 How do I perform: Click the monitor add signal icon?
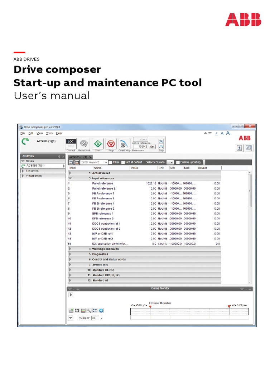pos(71,311)
